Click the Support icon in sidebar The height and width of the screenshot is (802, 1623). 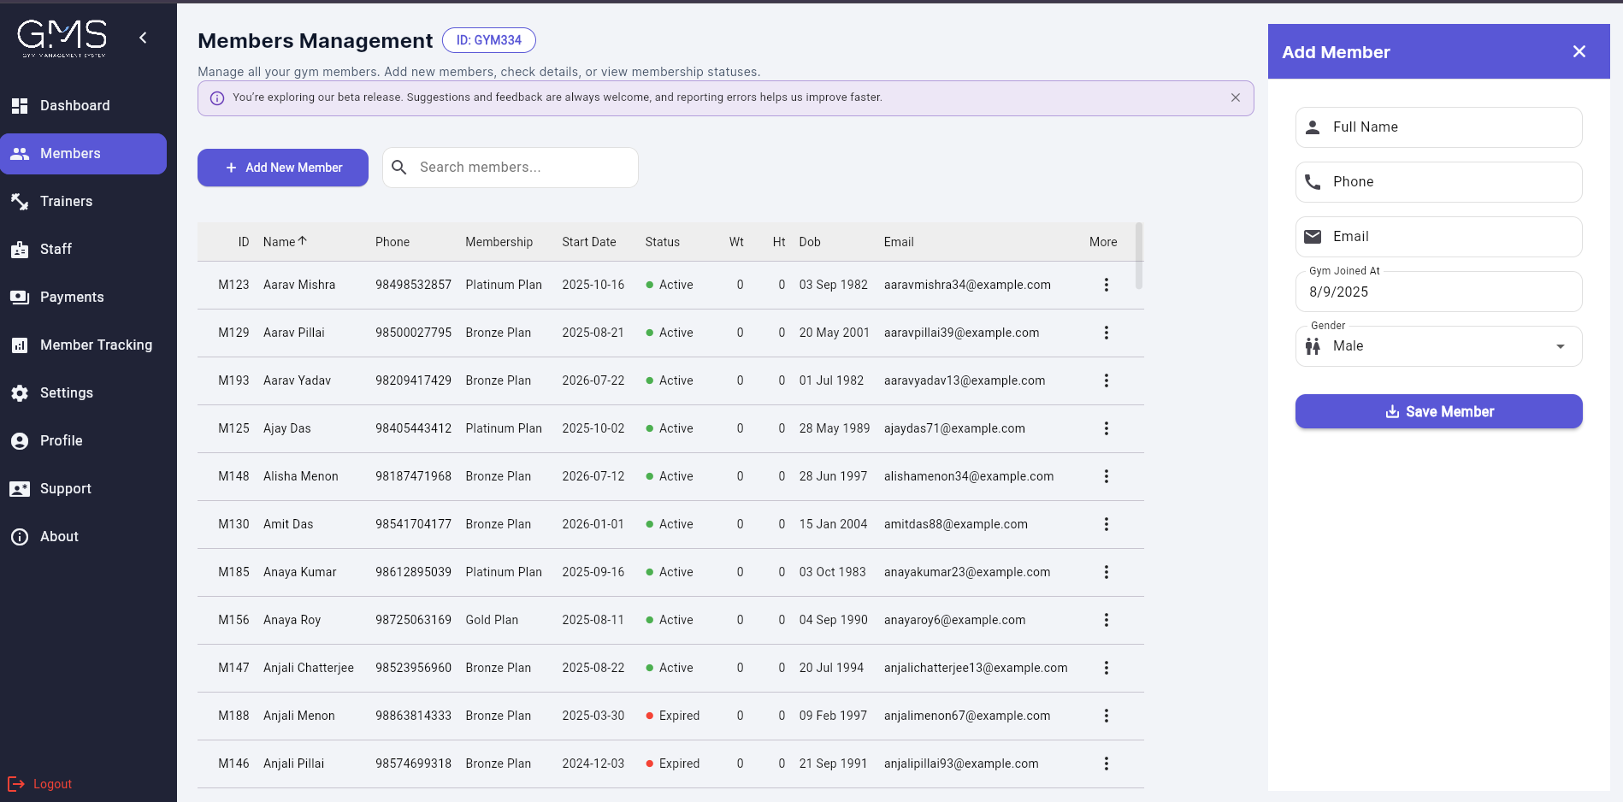20,489
